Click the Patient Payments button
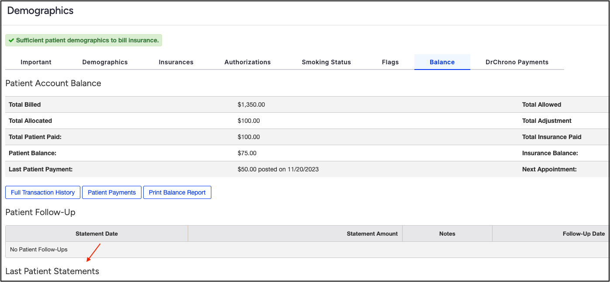The width and height of the screenshot is (610, 282). (112, 192)
